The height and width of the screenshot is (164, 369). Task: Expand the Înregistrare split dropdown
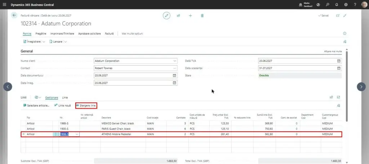(x=44, y=42)
